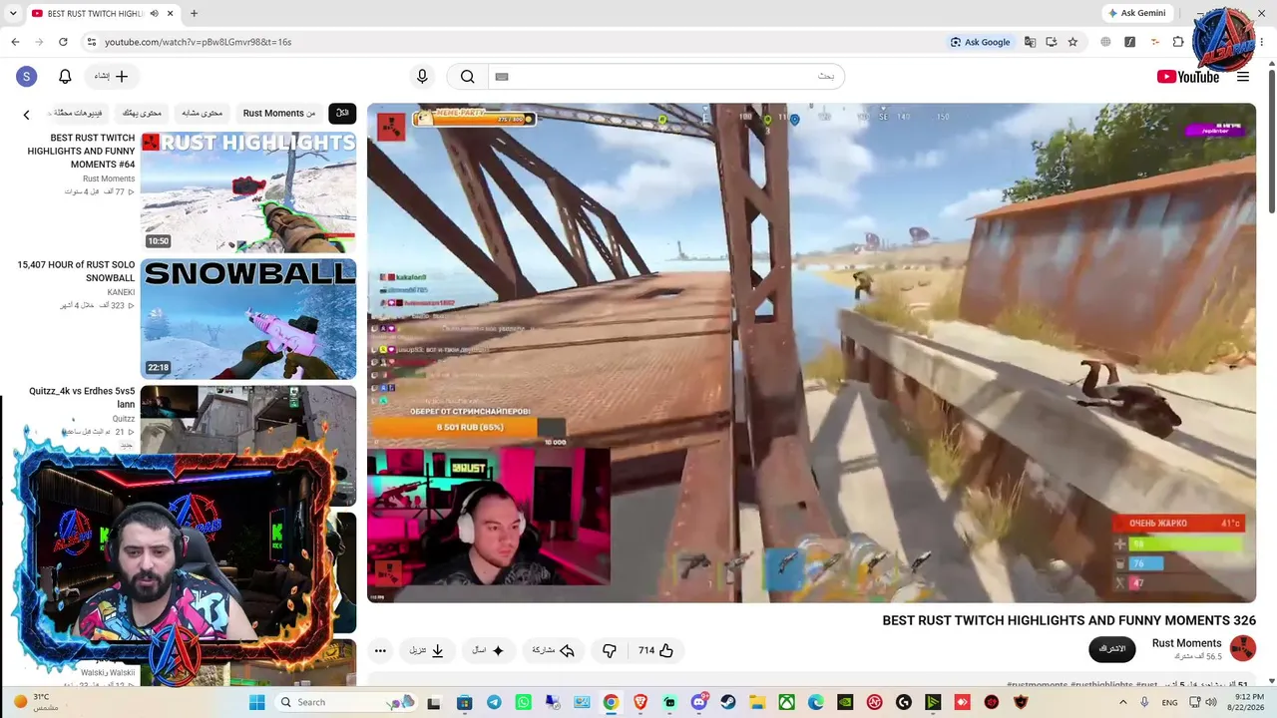Open the YouTube account avatar menu
The width and height of the screenshot is (1277, 718).
[27, 77]
